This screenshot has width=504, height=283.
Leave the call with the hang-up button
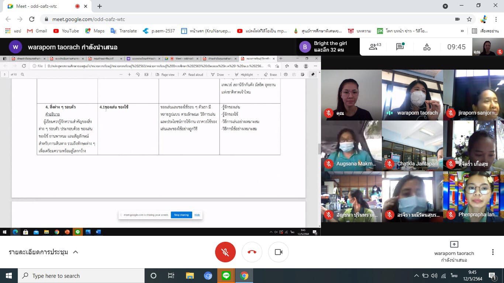[252, 252]
